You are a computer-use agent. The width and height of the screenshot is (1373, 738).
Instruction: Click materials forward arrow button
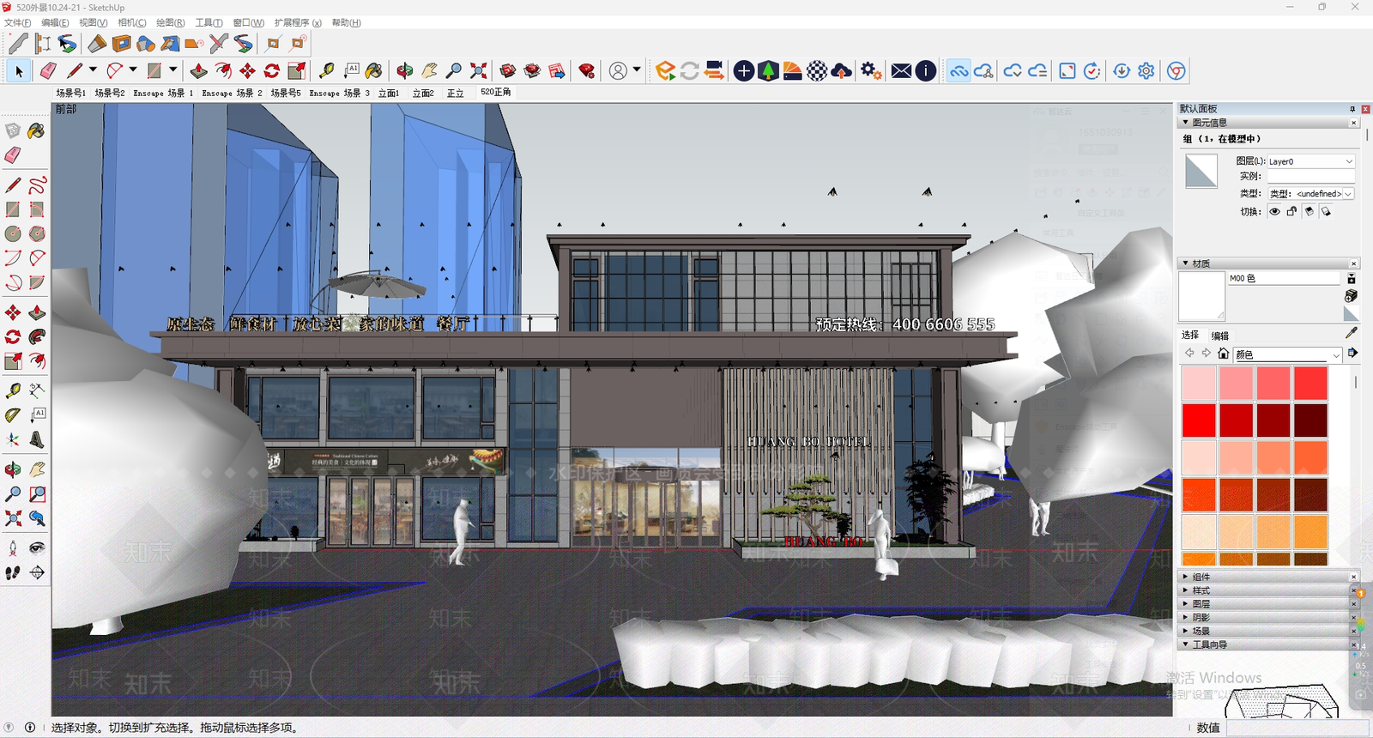tap(1206, 354)
